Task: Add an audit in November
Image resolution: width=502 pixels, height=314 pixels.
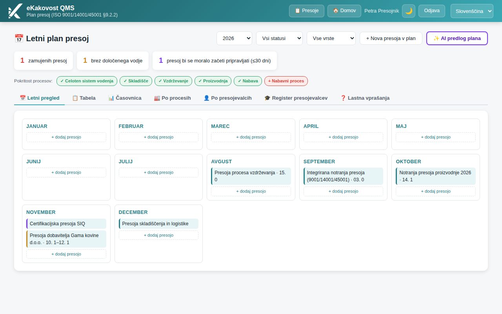Action: [x=66, y=254]
